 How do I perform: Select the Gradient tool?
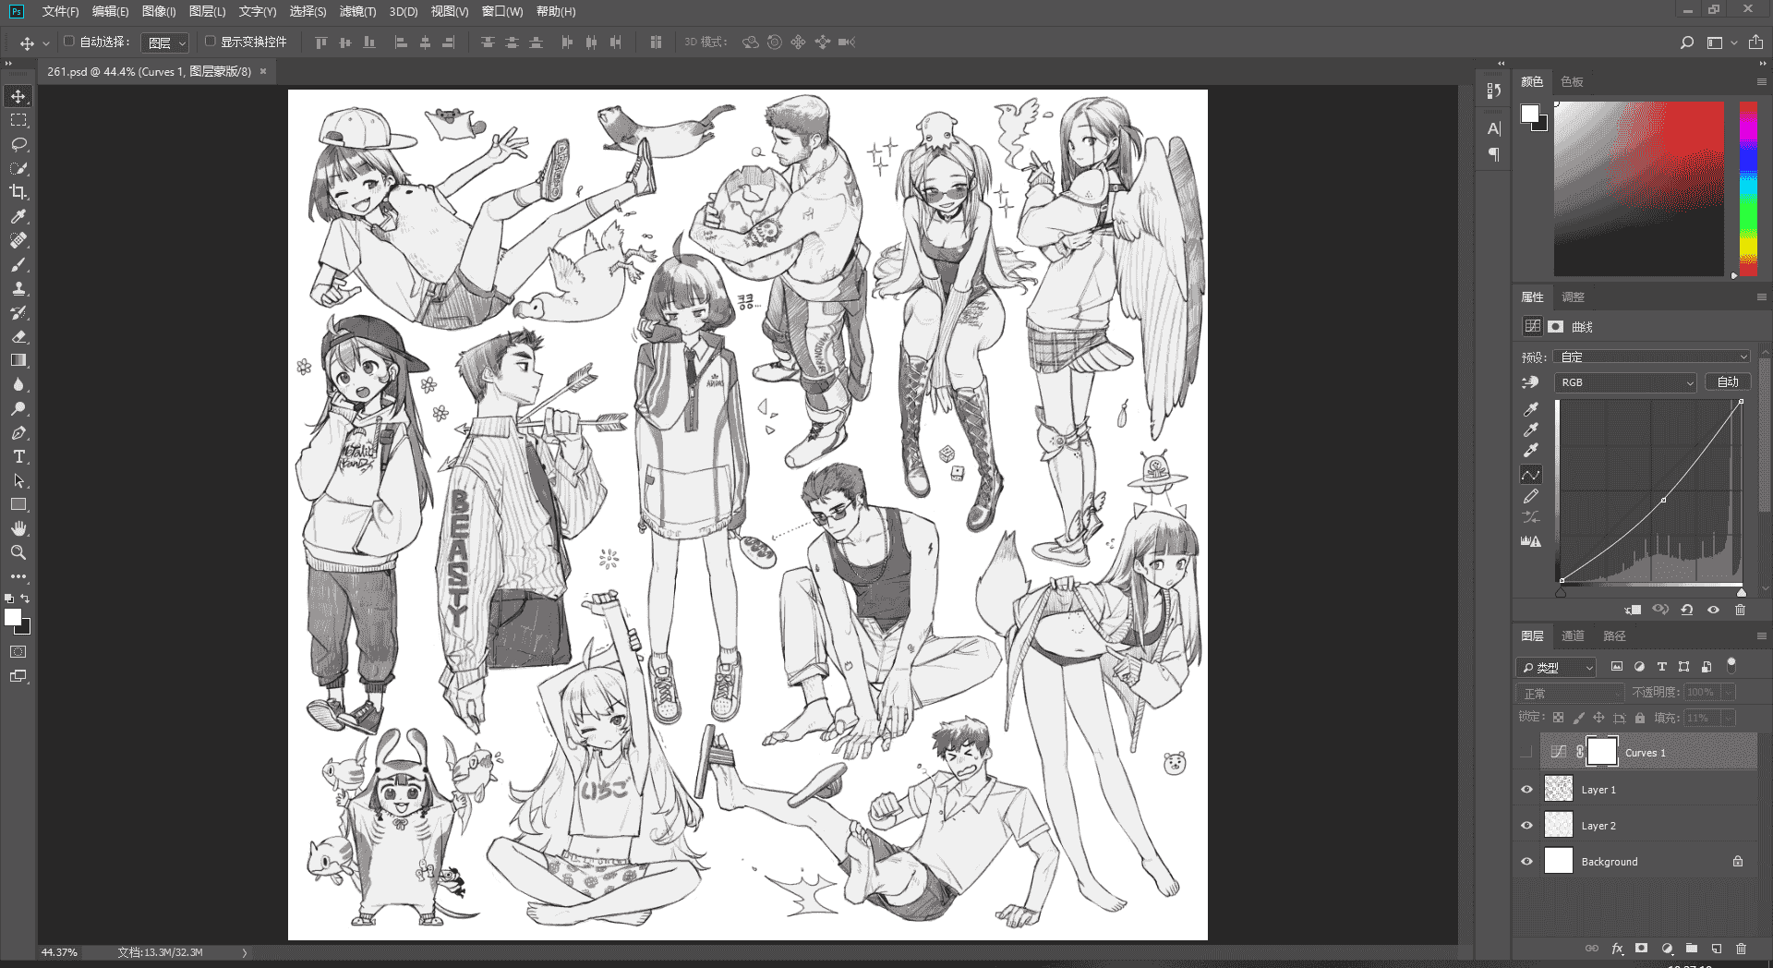click(18, 360)
